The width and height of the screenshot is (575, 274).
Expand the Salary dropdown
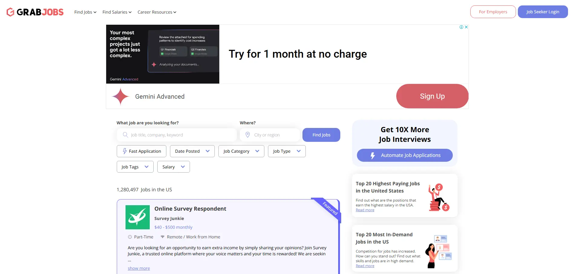174,167
